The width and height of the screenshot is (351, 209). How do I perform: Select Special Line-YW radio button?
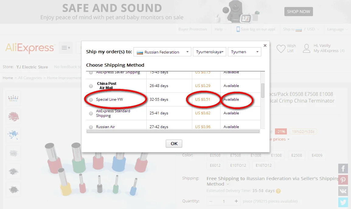coord(91,100)
